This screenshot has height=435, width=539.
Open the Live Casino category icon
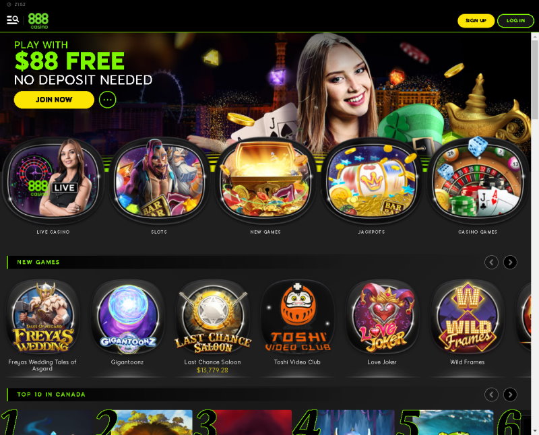53,180
